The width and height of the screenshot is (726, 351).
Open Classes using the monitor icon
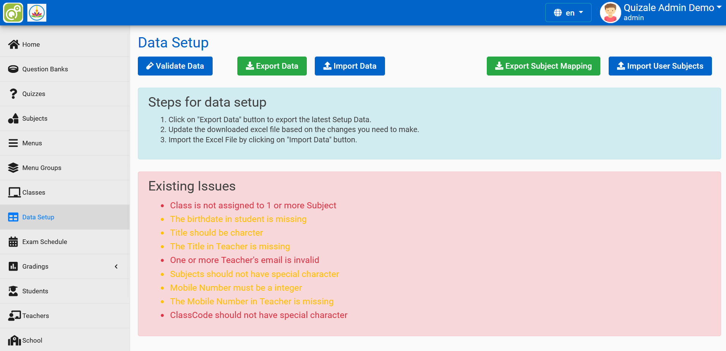(x=13, y=192)
